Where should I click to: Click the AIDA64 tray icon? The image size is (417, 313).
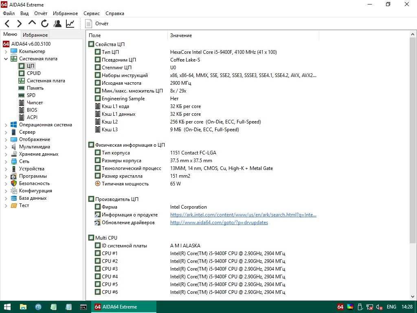point(340,307)
